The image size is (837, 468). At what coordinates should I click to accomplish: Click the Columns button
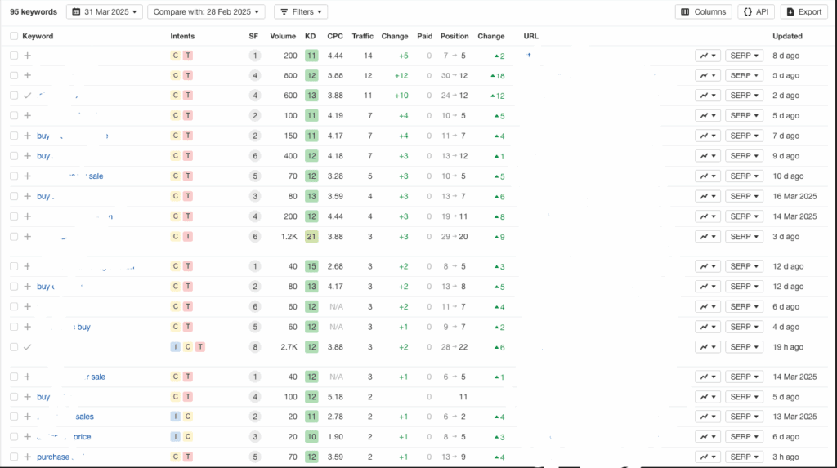pyautogui.click(x=704, y=11)
